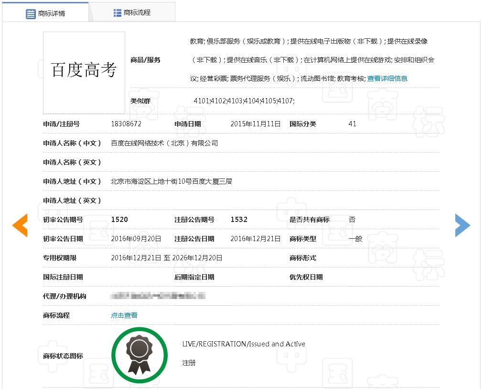Click the 申请/注册号 label
Screen dimensions: 483x389
[61, 124]
